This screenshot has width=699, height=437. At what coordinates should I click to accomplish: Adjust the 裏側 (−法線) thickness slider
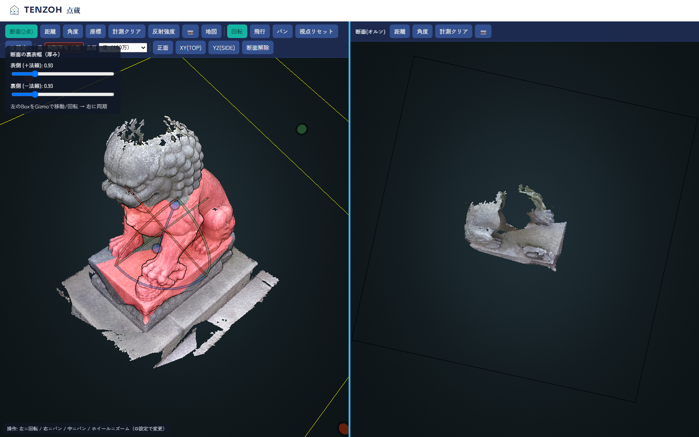62,94
